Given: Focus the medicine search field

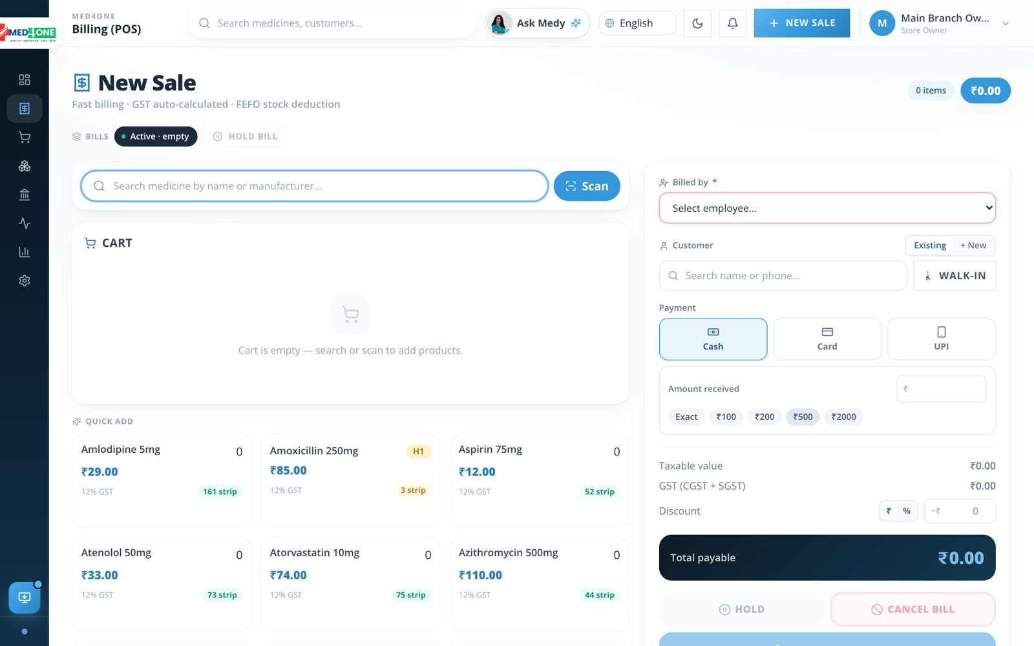Looking at the screenshot, I should [x=315, y=186].
